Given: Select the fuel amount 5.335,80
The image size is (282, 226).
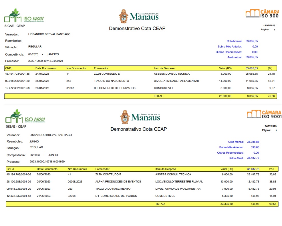Looking at the screenshot, I should click(227, 196).
